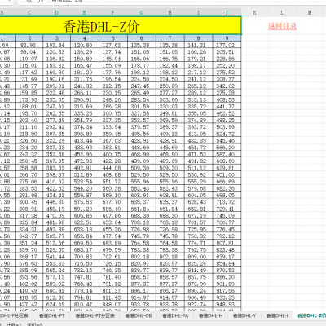326x326 pixels.
Task: Select the cell showing 651.00
Action: (x=227, y=174)
